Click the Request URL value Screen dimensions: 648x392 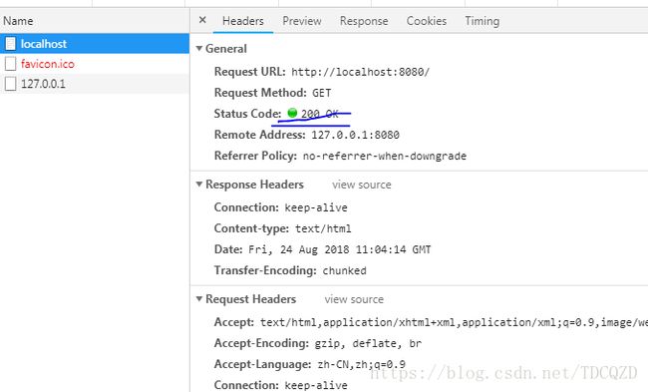click(x=360, y=72)
